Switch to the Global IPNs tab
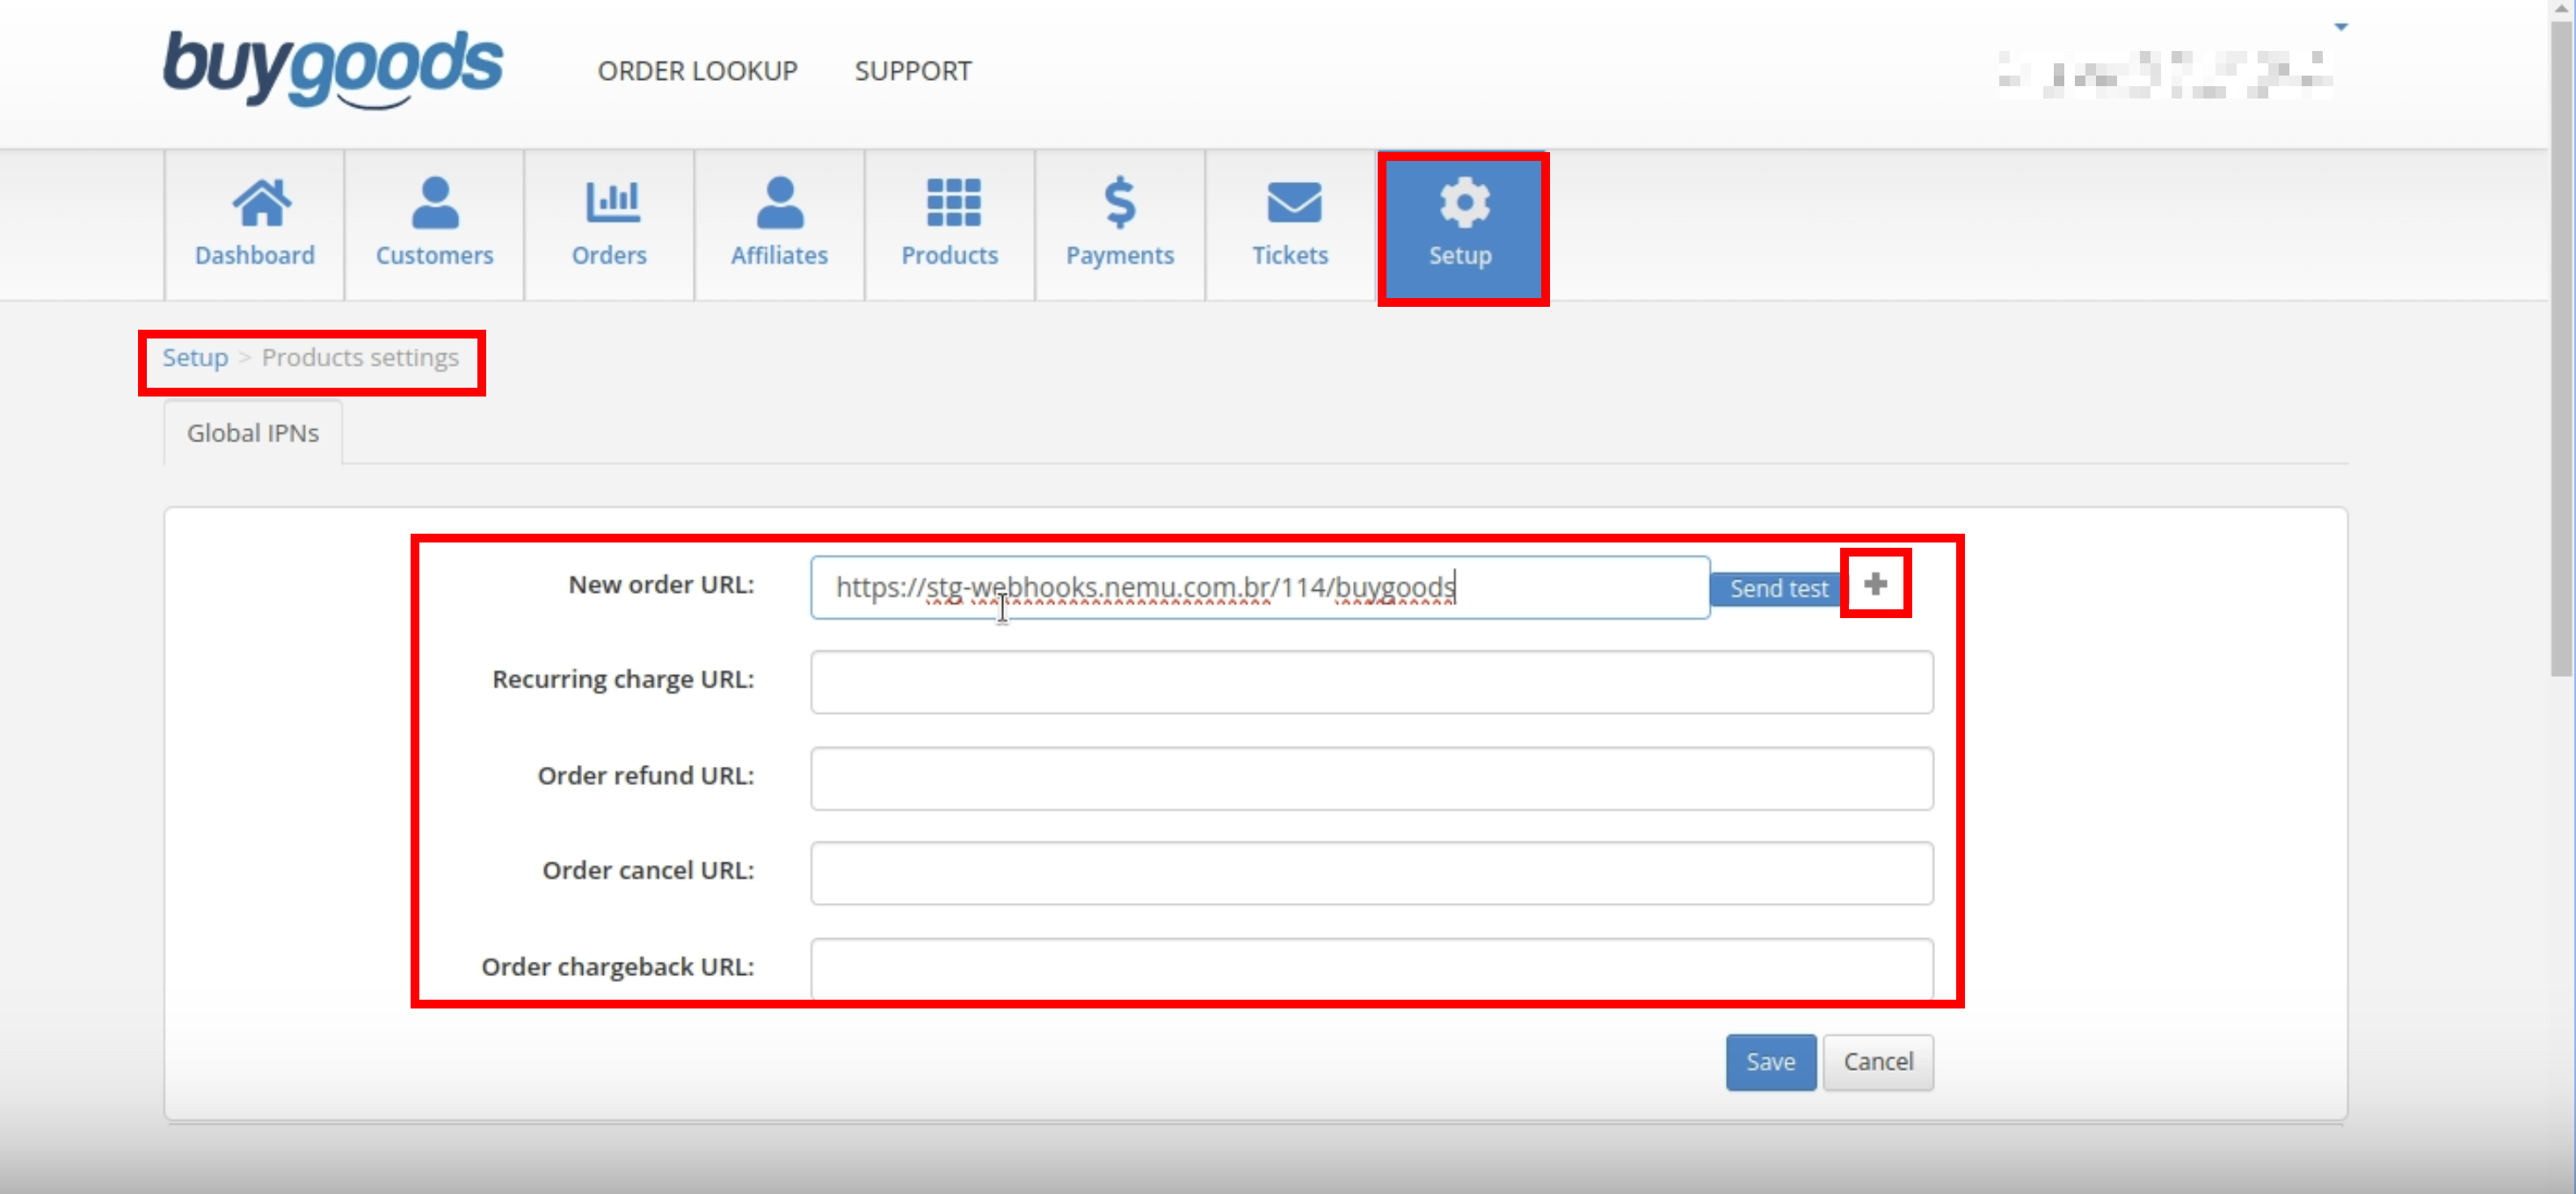This screenshot has width=2576, height=1194. click(x=253, y=434)
